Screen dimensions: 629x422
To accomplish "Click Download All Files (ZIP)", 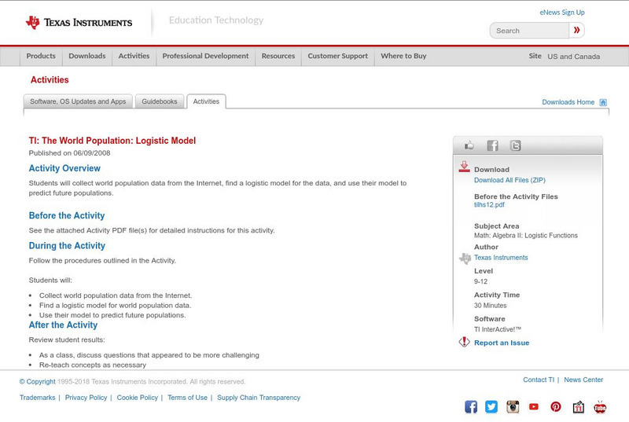I will click(x=509, y=180).
